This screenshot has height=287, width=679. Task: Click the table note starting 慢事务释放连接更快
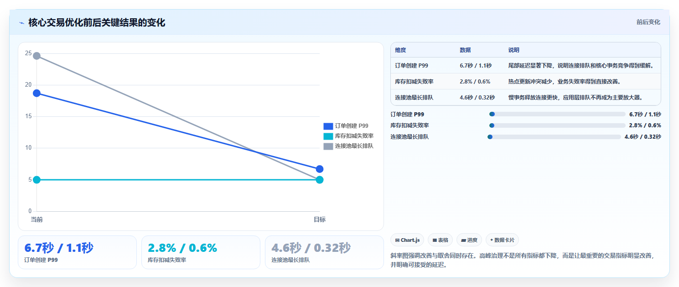pyautogui.click(x=575, y=98)
